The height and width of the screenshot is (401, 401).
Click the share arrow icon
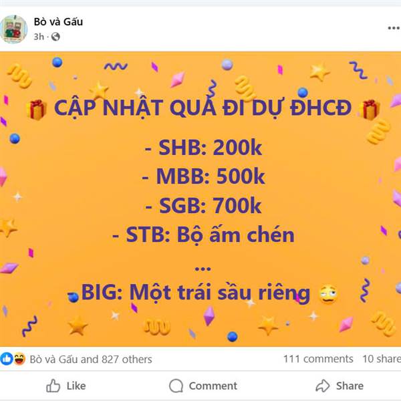pyautogui.click(x=323, y=386)
